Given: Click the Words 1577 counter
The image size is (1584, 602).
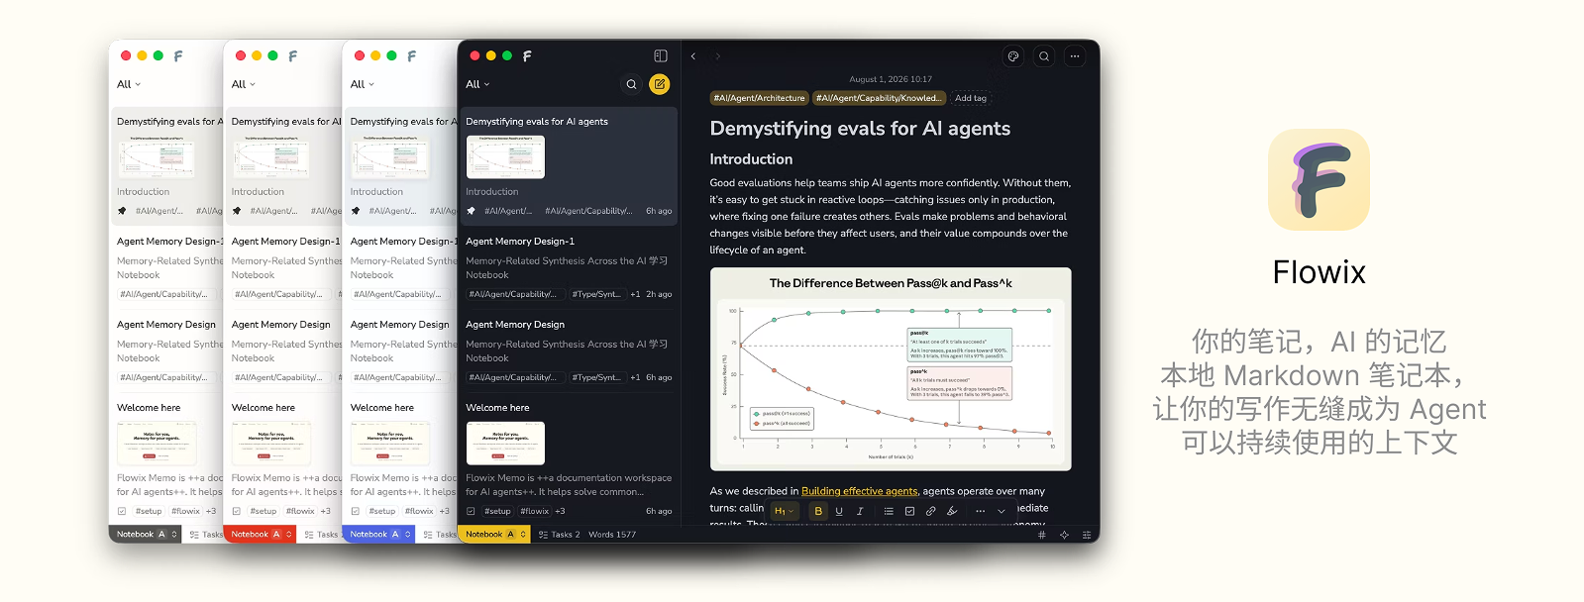Looking at the screenshot, I should (612, 535).
